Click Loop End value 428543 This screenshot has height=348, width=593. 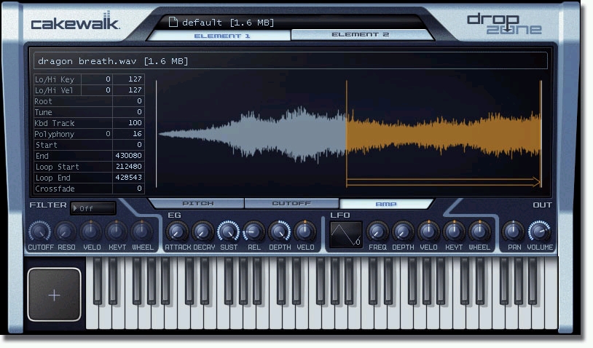(128, 178)
